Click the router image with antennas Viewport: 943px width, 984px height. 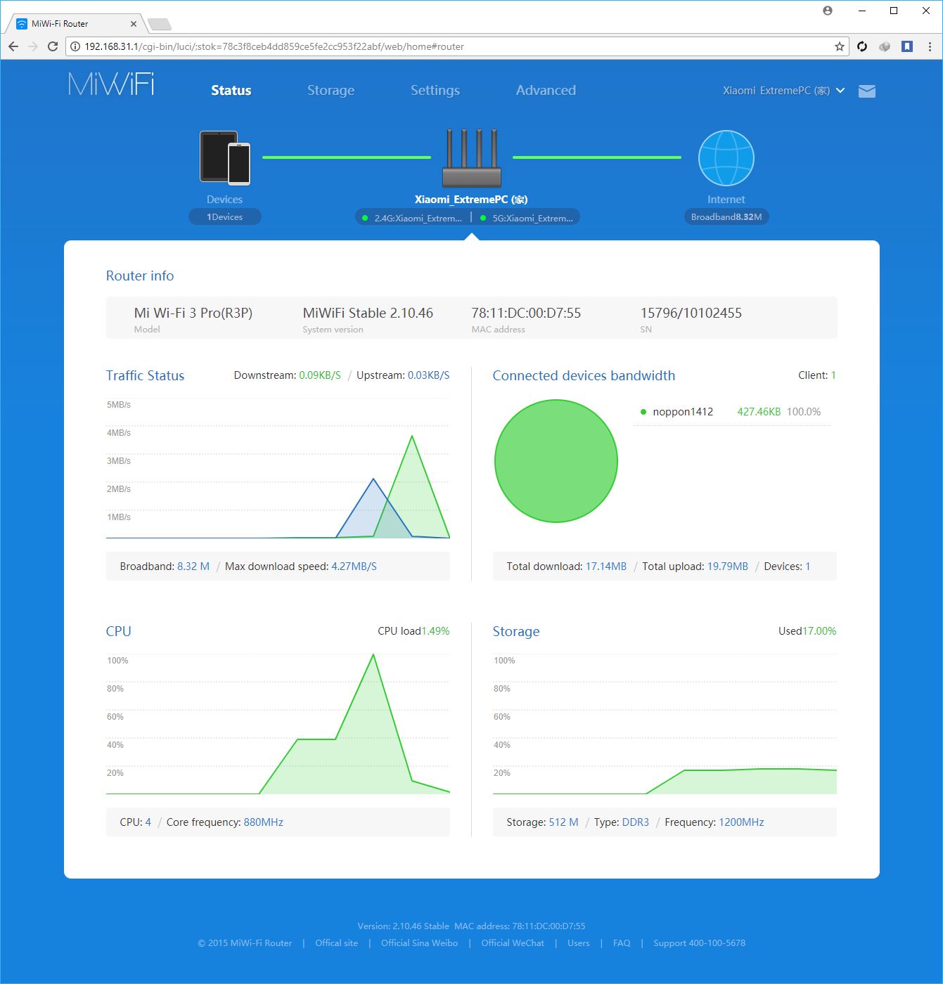pos(472,157)
